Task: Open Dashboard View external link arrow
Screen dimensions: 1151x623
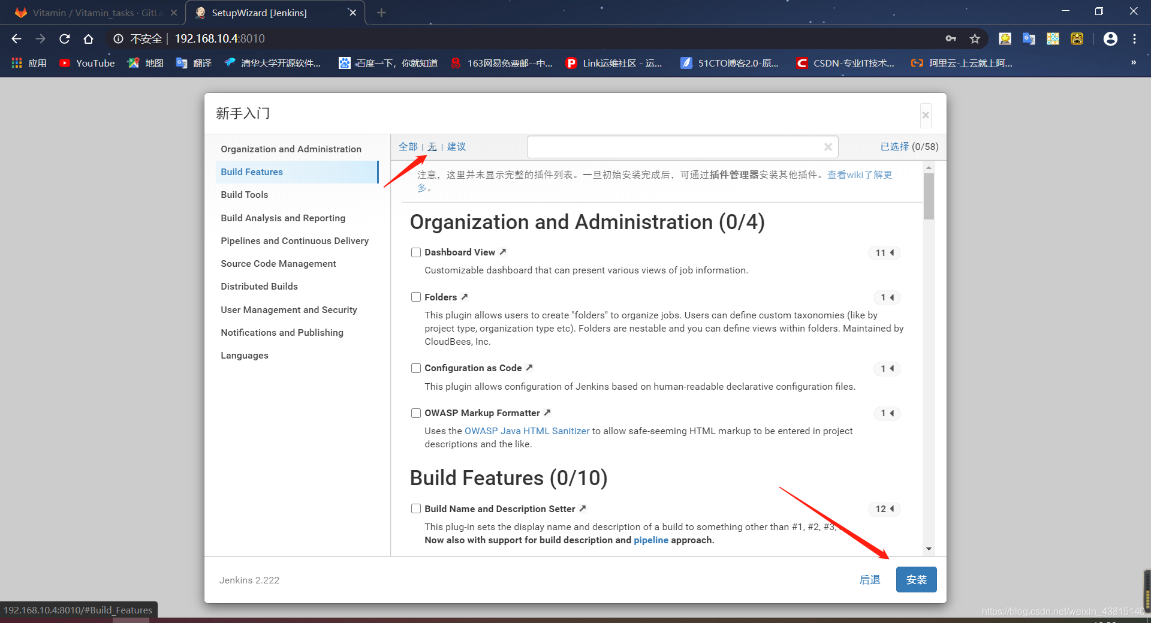Action: (503, 252)
